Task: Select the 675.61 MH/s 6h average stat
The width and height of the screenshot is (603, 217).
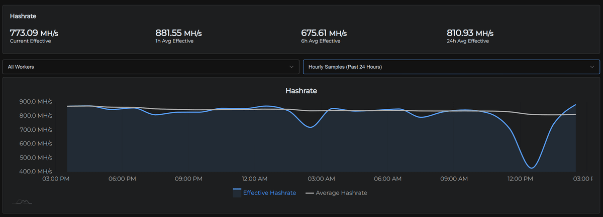Action: tap(324, 34)
